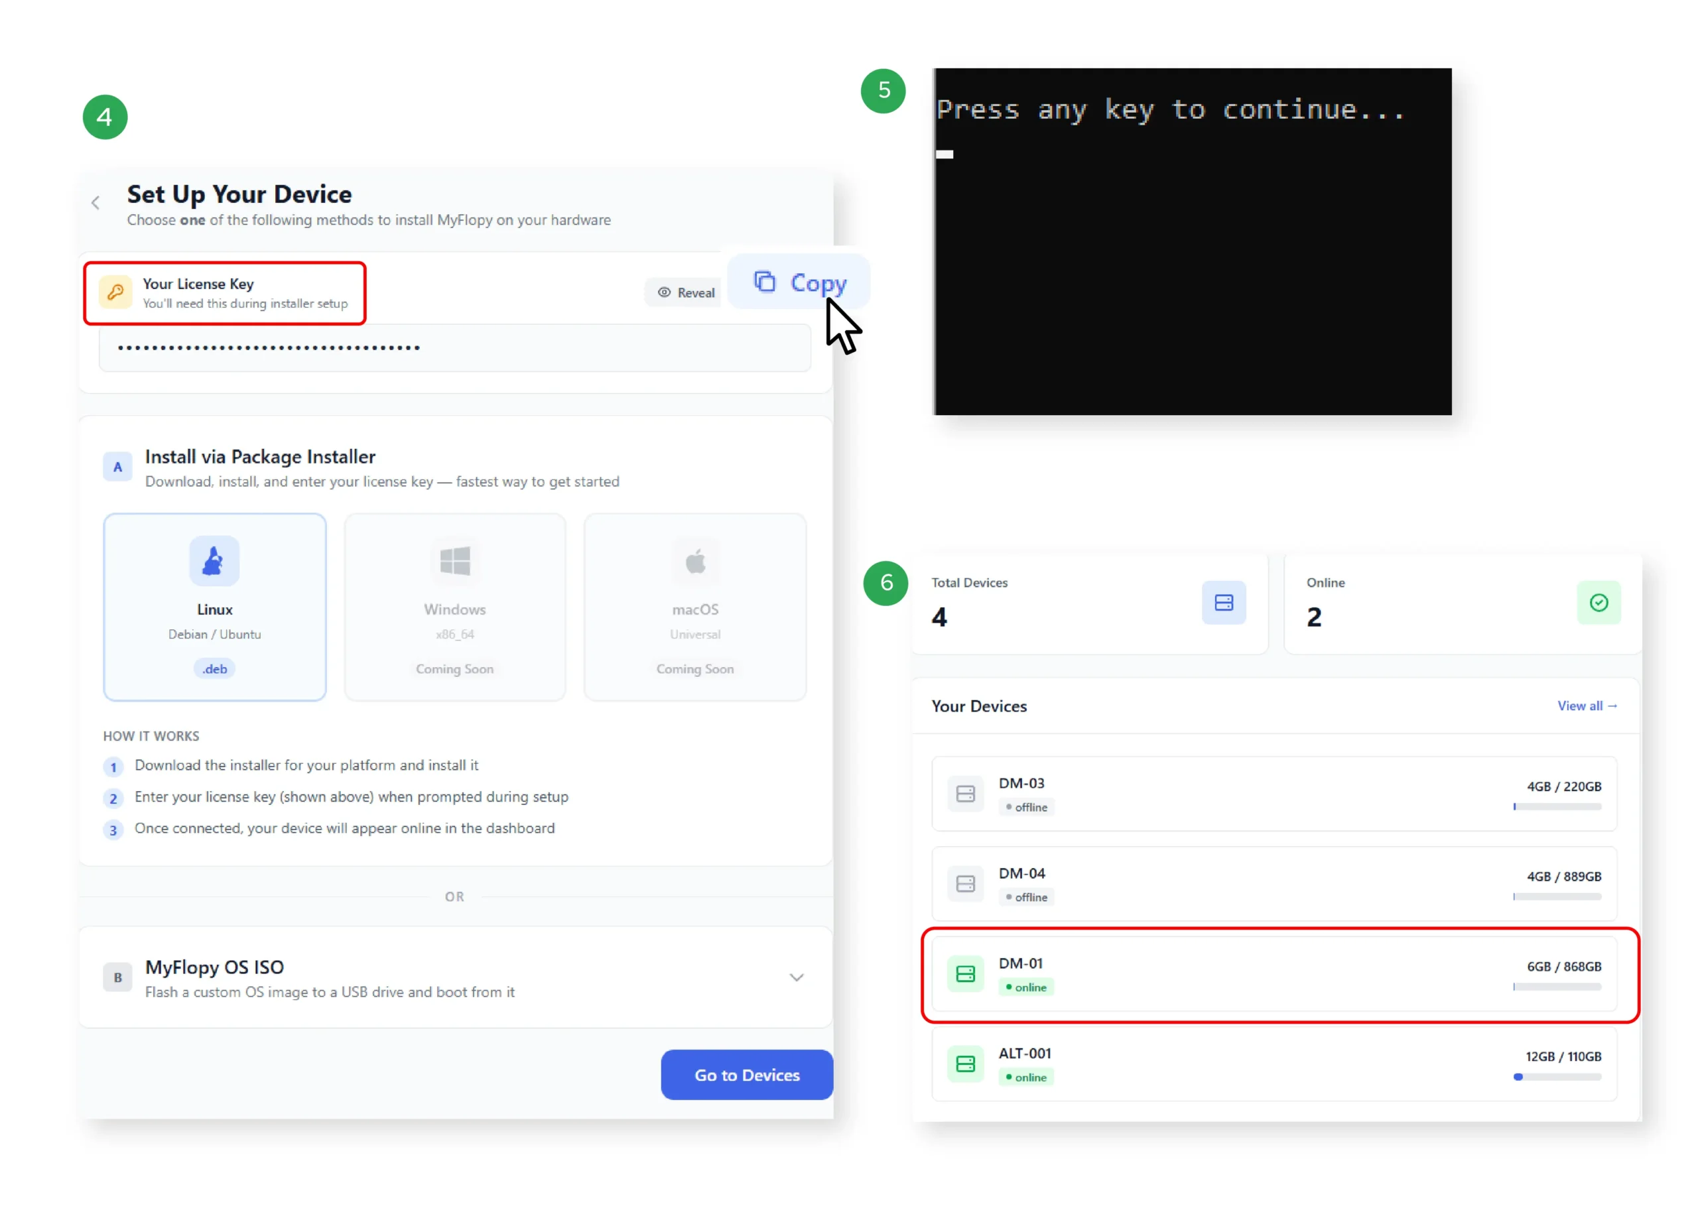The height and width of the screenshot is (1230, 1698).
Task: Click the green Online checkmark icon
Action: coord(1599,603)
